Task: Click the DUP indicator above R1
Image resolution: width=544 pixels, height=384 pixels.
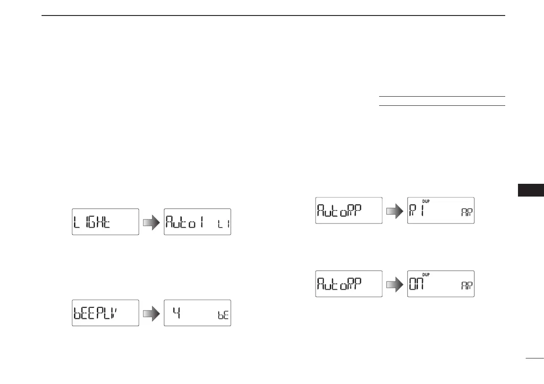Action: click(426, 202)
